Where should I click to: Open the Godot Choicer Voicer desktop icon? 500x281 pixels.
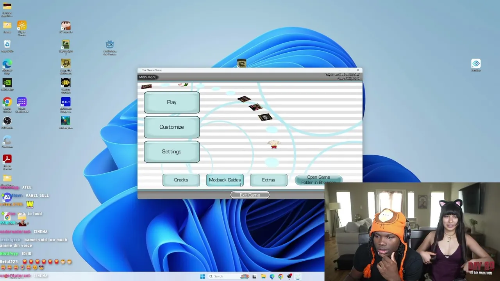click(x=110, y=47)
